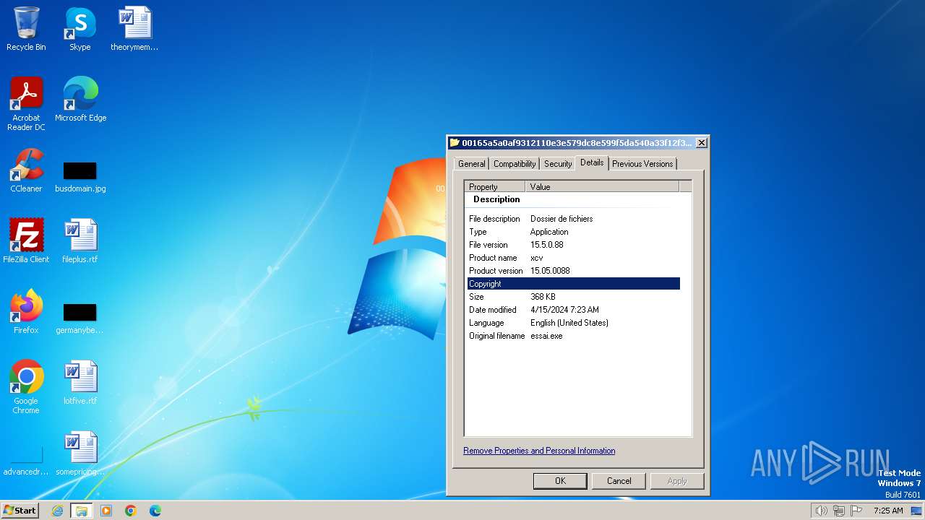Launch Internet Explorer from taskbar
Viewport: 925px width, 520px height.
pos(57,511)
